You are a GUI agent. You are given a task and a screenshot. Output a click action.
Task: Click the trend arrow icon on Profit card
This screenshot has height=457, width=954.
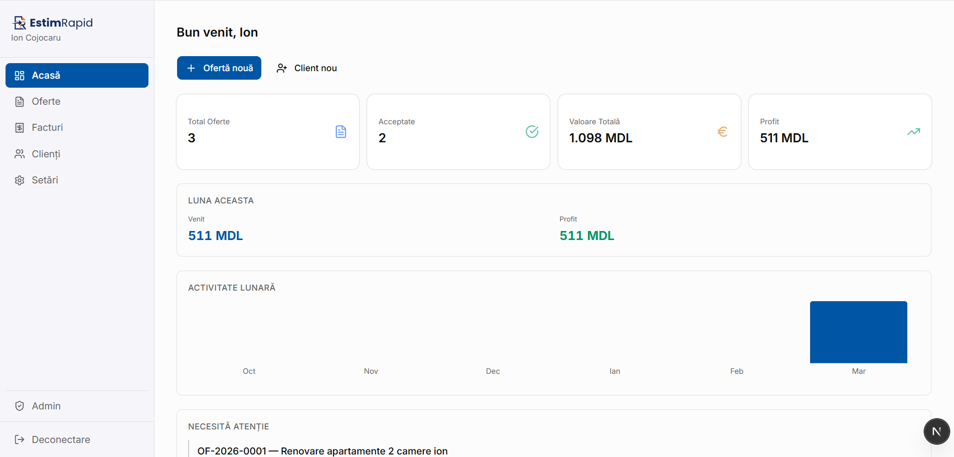(914, 131)
